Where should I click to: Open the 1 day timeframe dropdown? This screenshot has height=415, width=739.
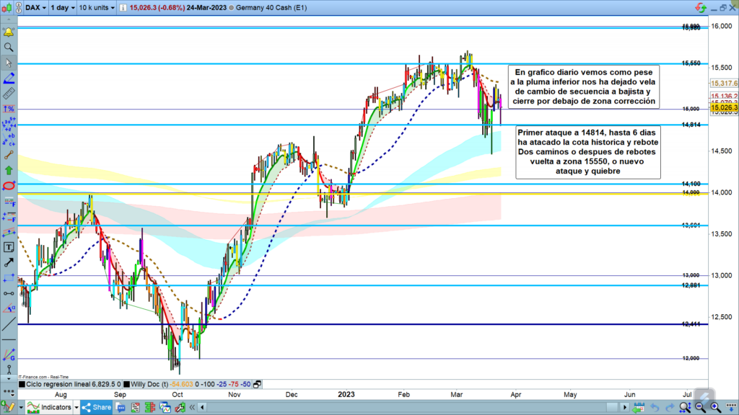point(61,9)
